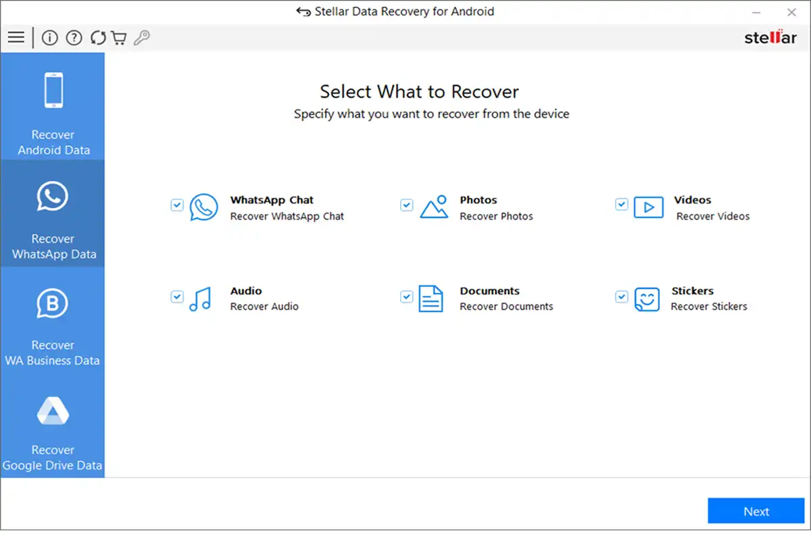The image size is (811, 535).
Task: Check for updates with the refresh icon
Action: pos(97,37)
